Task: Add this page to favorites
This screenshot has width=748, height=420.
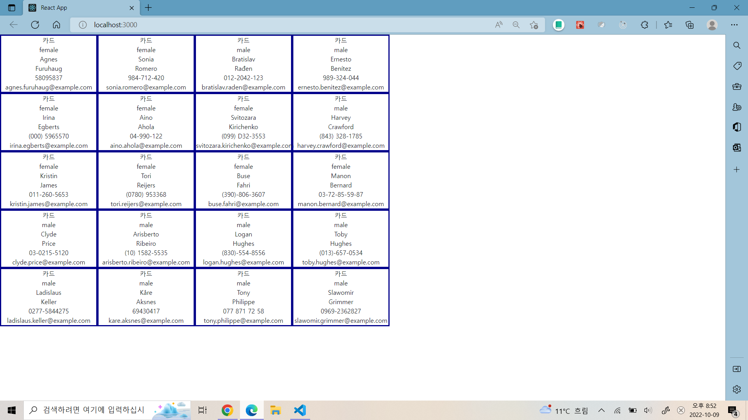Action: pos(534,25)
